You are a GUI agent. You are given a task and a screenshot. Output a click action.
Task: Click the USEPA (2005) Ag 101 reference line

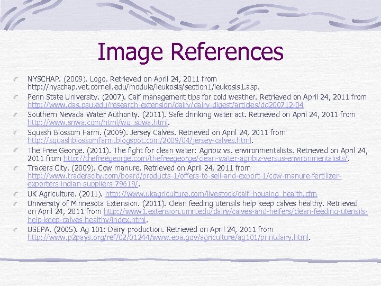click(150, 229)
